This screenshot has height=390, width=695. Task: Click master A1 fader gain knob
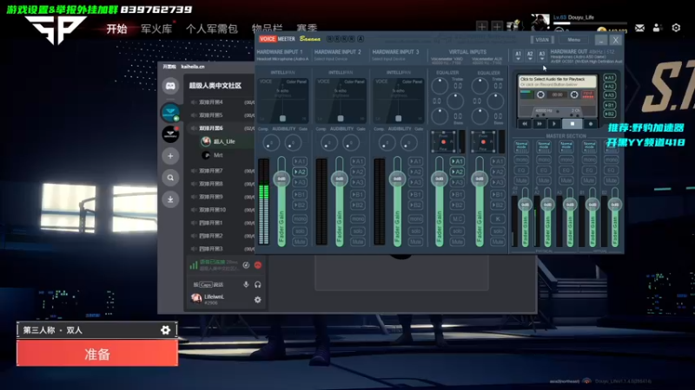coord(526,205)
